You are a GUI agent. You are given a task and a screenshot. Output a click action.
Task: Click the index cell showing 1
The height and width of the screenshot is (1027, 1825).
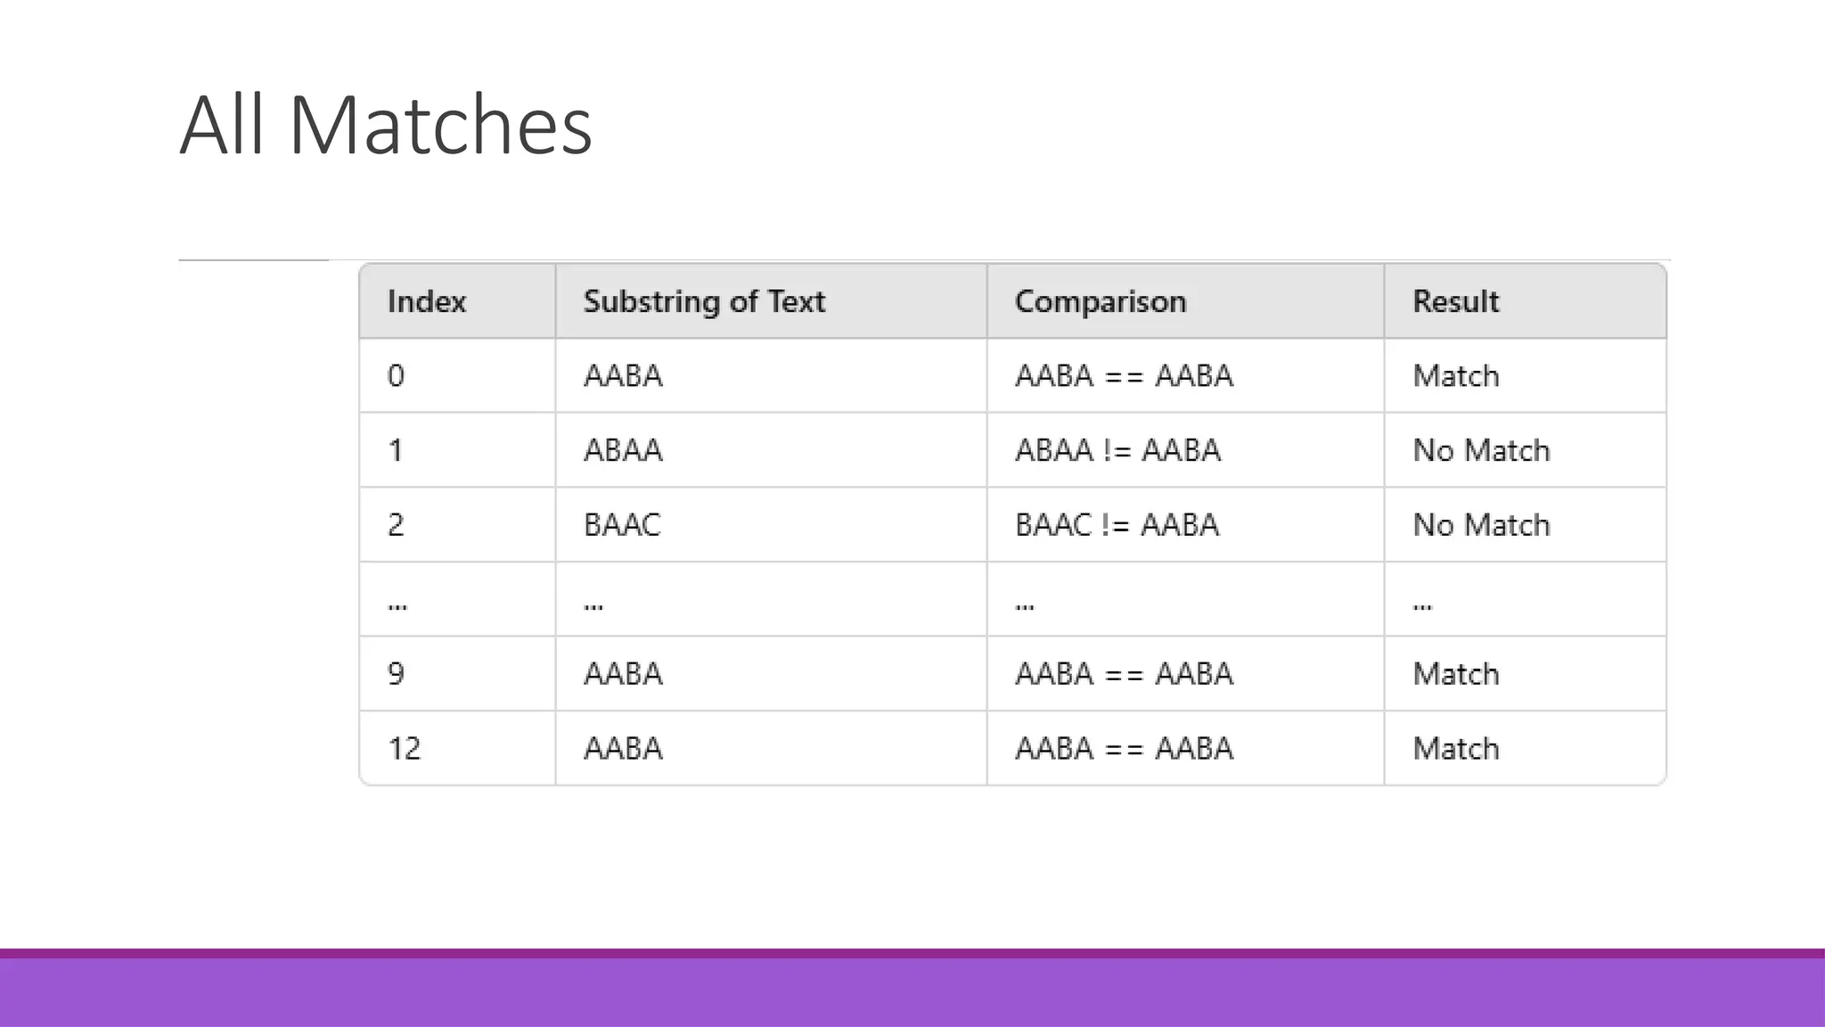[x=396, y=450]
